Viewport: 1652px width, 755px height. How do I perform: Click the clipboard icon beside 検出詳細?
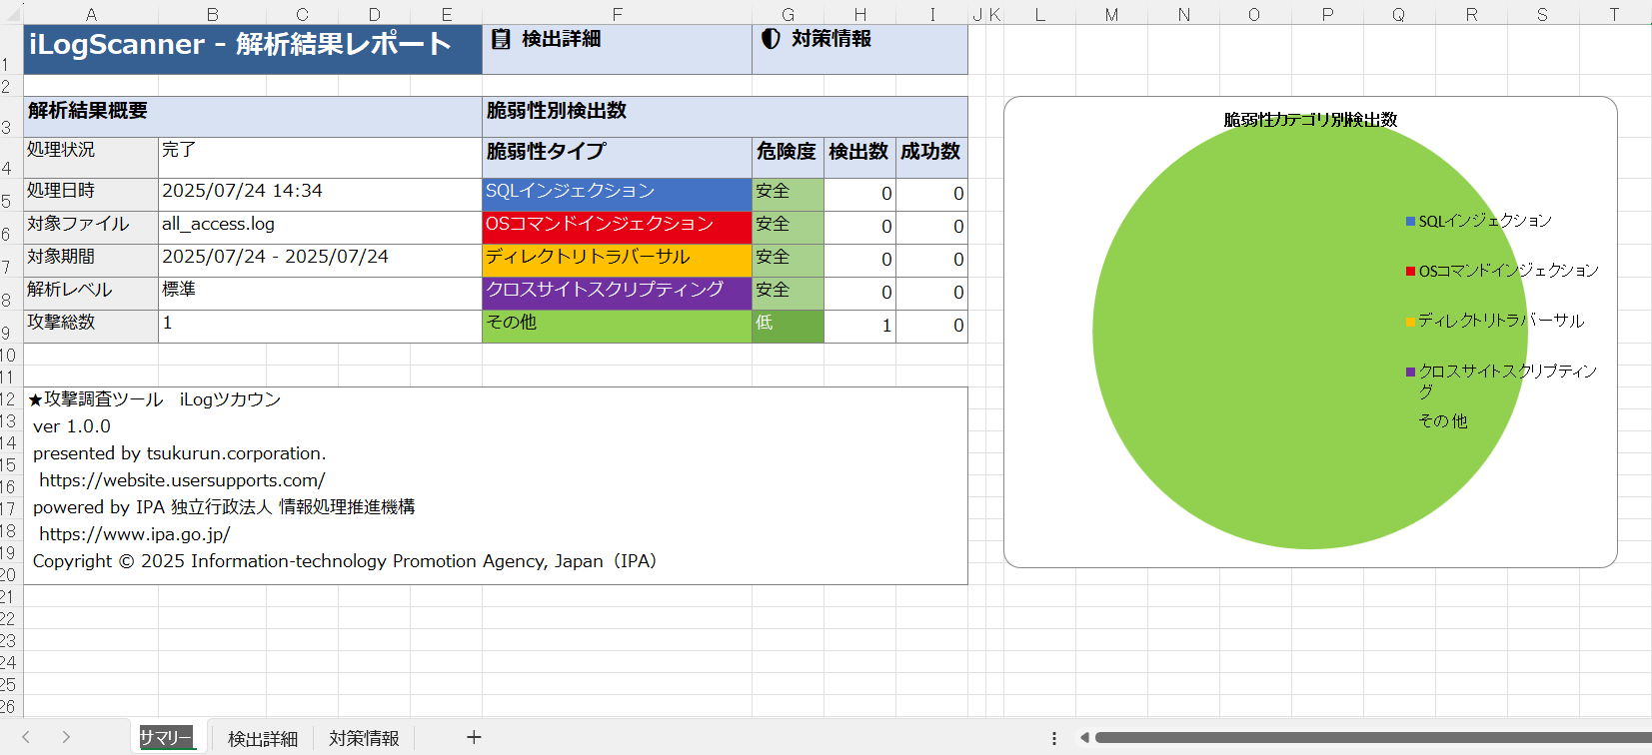tap(501, 39)
